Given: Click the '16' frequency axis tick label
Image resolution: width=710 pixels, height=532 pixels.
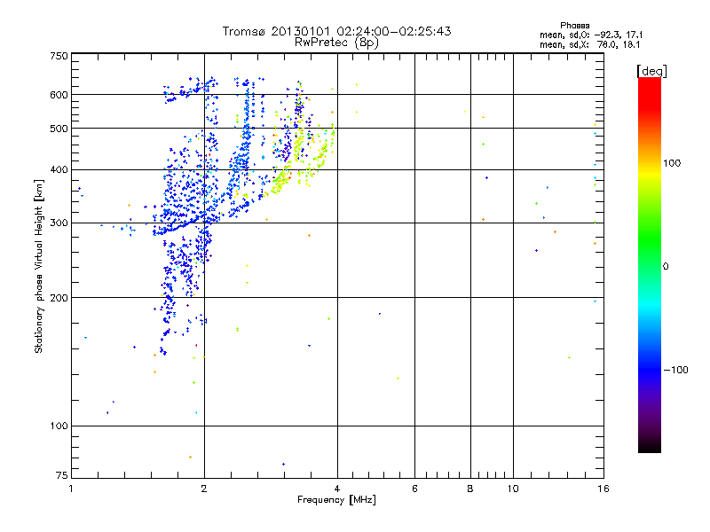Looking at the screenshot, I should point(603,489).
